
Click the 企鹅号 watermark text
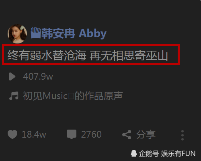[149, 153]
